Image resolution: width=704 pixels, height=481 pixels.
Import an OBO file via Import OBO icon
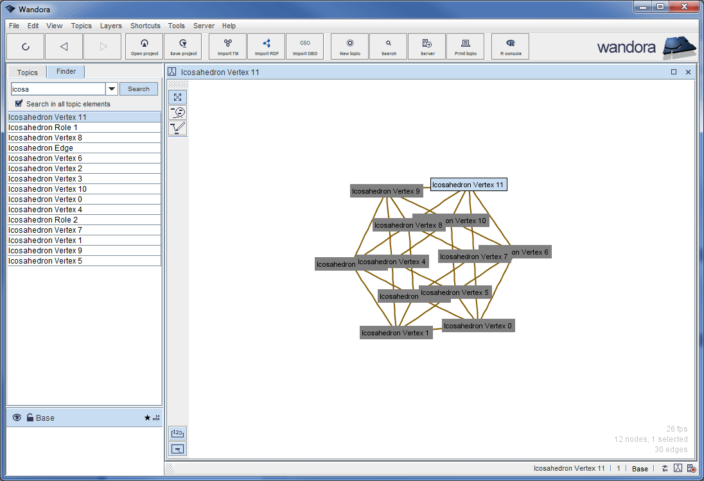(x=305, y=46)
